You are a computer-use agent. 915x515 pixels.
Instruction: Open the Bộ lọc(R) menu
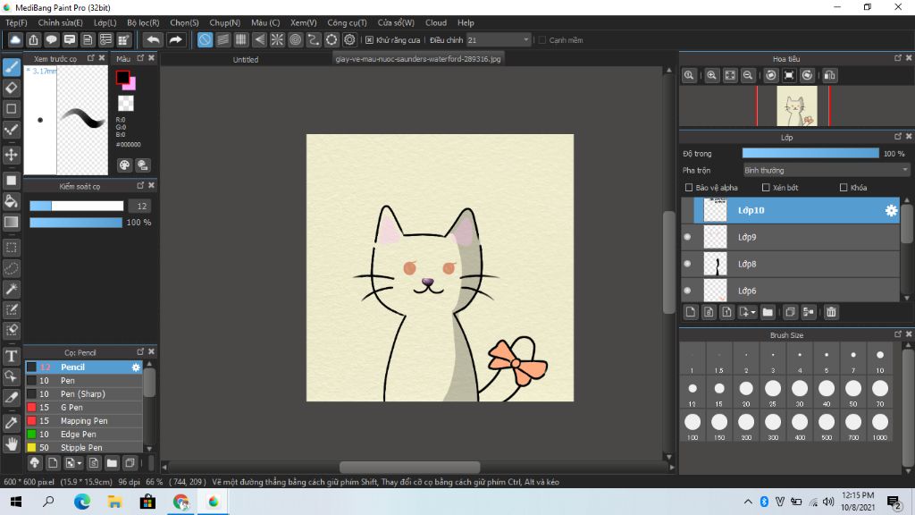pos(143,22)
